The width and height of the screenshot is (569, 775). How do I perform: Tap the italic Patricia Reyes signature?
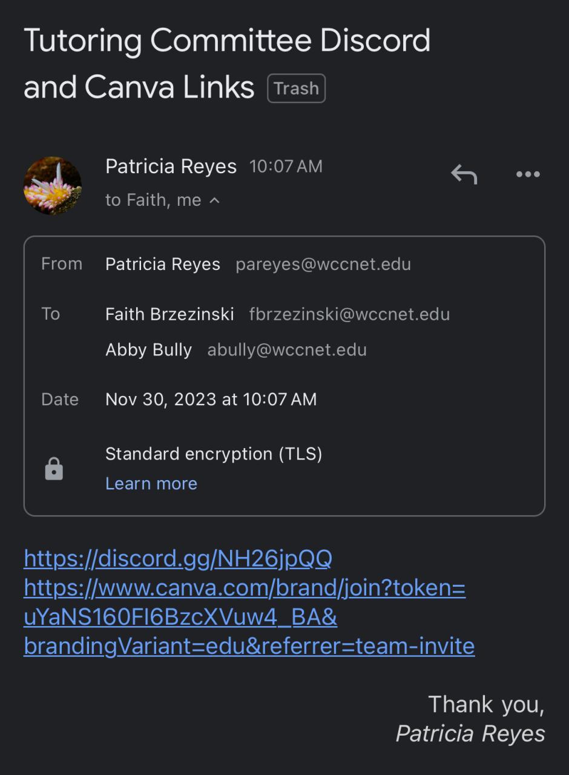(x=470, y=734)
